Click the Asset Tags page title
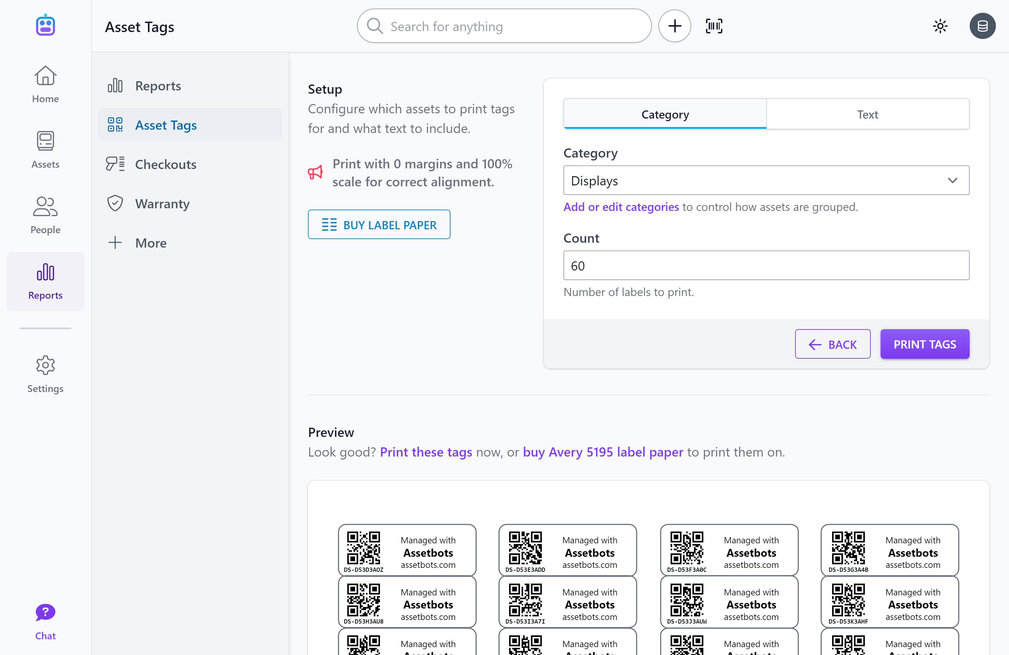This screenshot has height=655, width=1009. [x=140, y=27]
